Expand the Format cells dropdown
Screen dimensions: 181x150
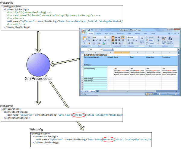pyautogui.click(x=151, y=43)
